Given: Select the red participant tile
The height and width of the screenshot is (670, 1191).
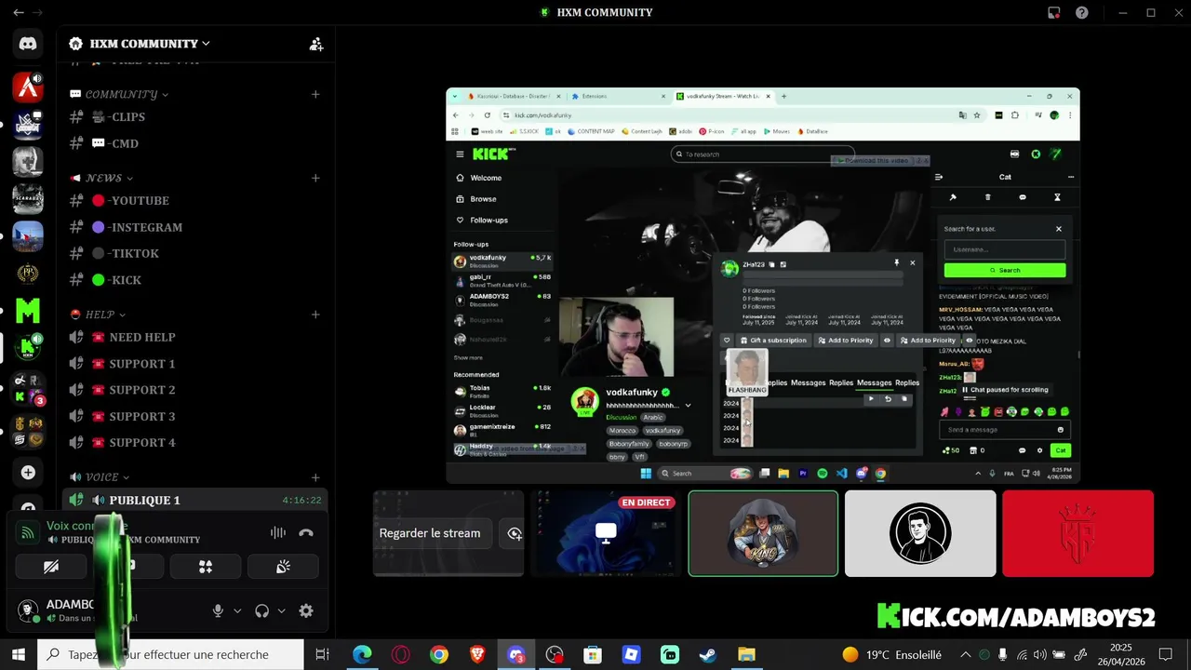Looking at the screenshot, I should 1077,533.
